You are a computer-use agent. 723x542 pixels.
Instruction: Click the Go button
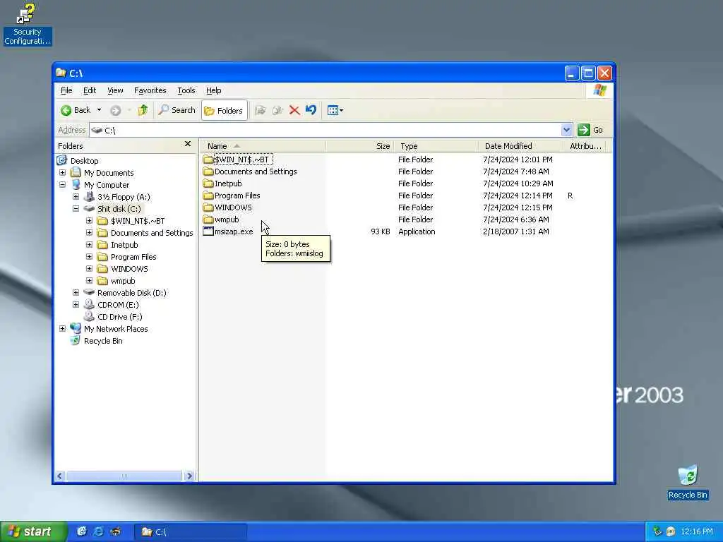tap(591, 130)
